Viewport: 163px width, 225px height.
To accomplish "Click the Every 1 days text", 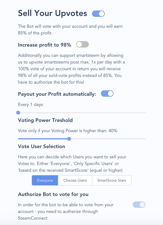I will tap(31, 104).
